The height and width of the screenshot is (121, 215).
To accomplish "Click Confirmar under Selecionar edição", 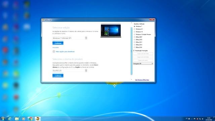I will (x=58, y=43).
